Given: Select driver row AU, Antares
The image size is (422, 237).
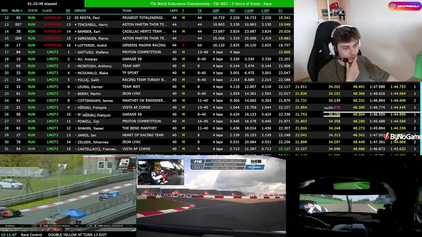Looking at the screenshot, I should click(x=147, y=59).
